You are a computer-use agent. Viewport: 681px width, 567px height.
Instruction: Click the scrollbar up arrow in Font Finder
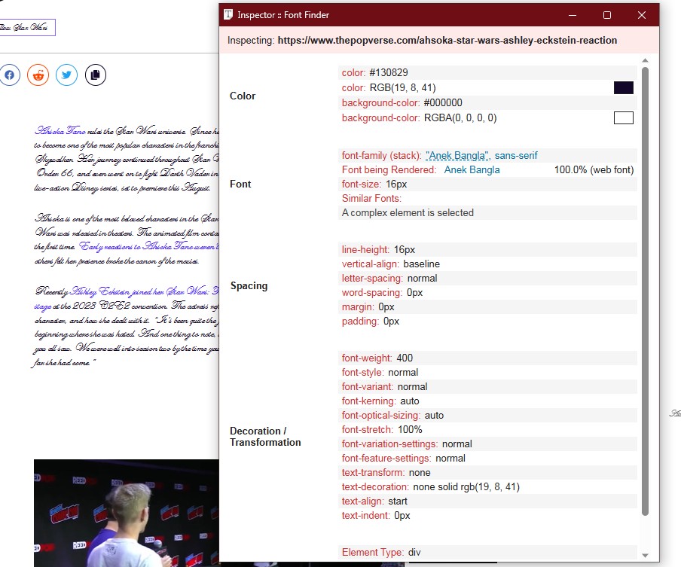point(645,60)
